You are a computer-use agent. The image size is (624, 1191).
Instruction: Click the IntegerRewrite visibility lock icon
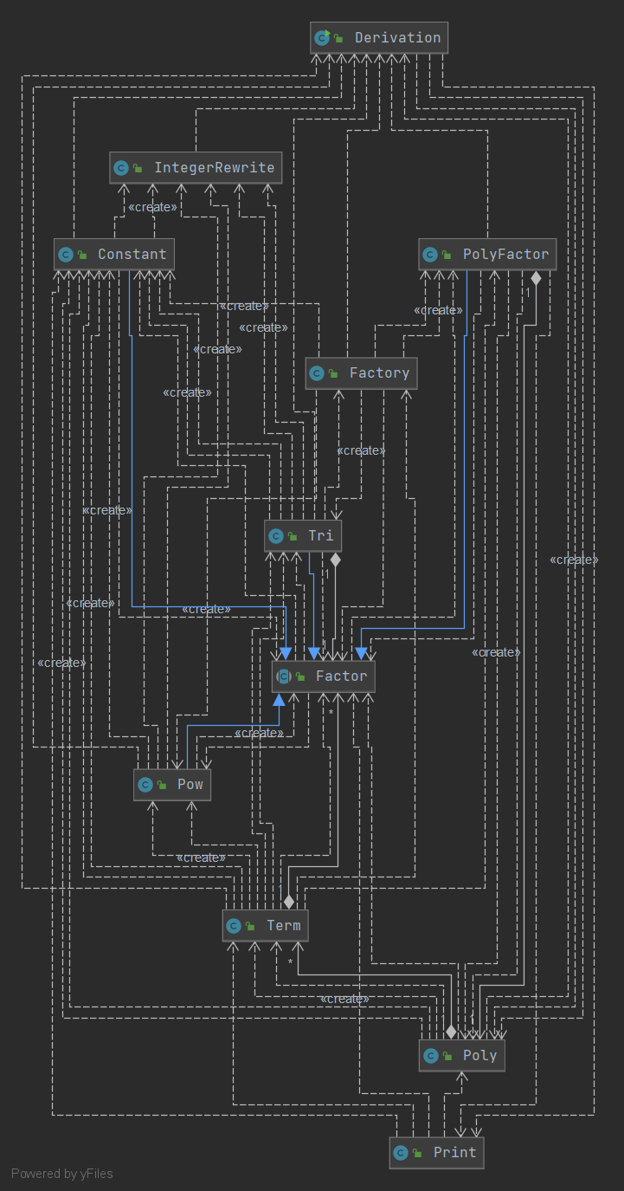[138, 168]
